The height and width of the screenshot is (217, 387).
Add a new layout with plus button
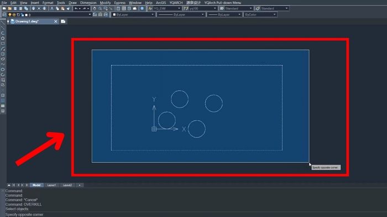click(x=80, y=185)
